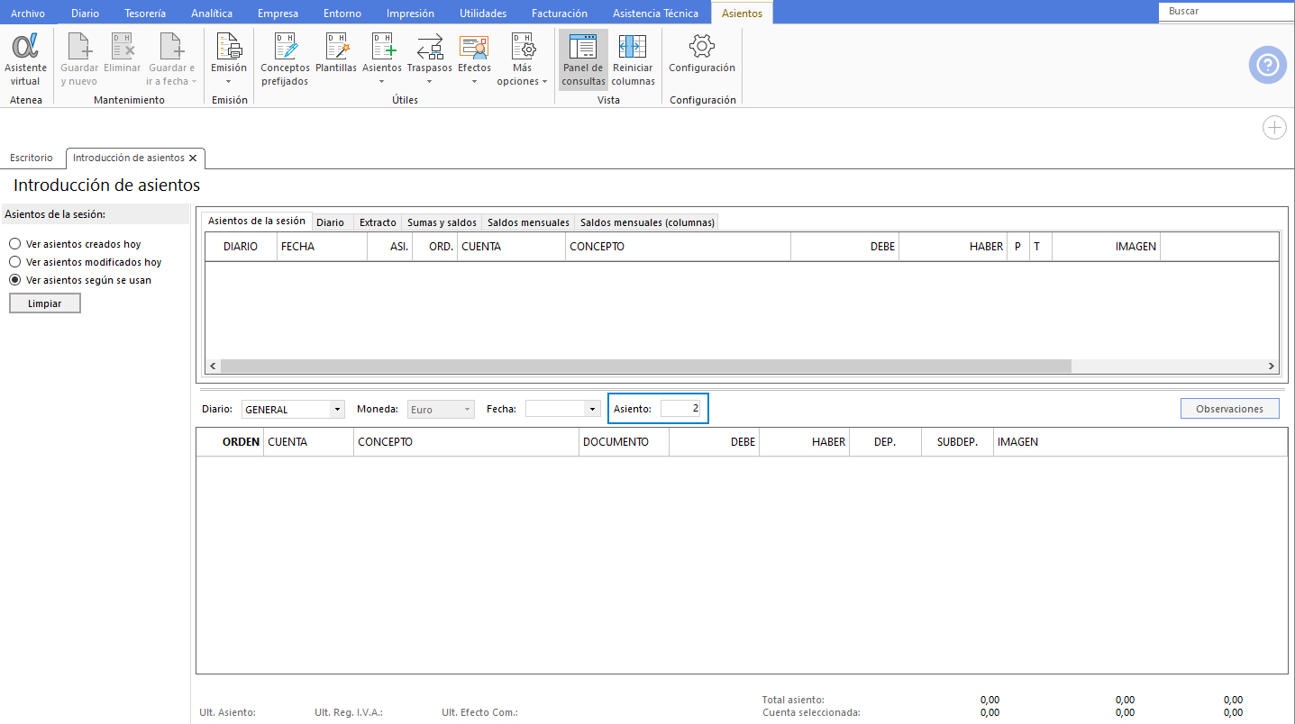
Task: Switch to the Extracto tab
Action: tap(378, 222)
